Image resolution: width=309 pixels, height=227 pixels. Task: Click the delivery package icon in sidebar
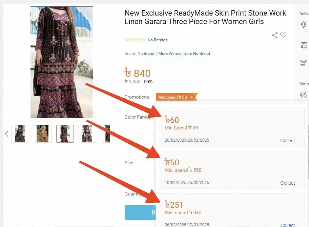[304, 45]
